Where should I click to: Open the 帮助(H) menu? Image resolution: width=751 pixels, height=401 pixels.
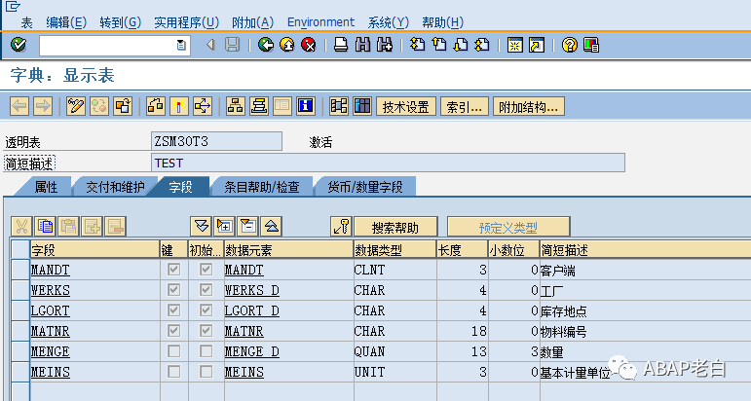click(442, 22)
